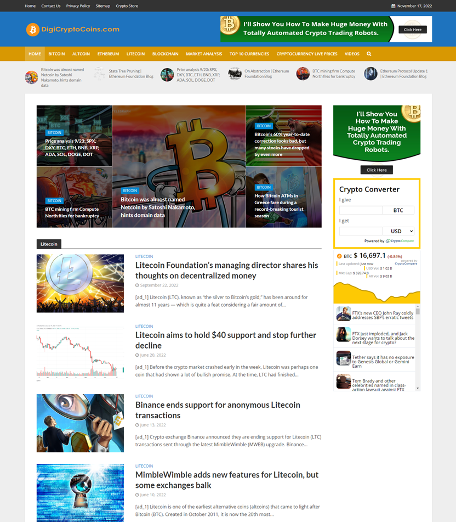Viewport: 456px width, 522px height.
Task: Click Litecoin coin article thumbnail image
Action: pos(80,283)
